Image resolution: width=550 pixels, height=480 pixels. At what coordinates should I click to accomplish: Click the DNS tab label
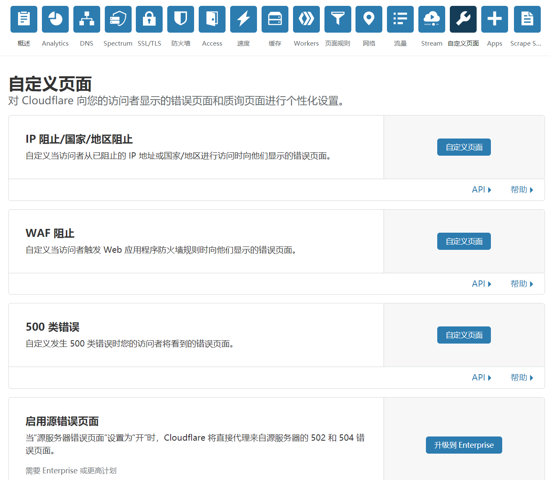point(87,44)
